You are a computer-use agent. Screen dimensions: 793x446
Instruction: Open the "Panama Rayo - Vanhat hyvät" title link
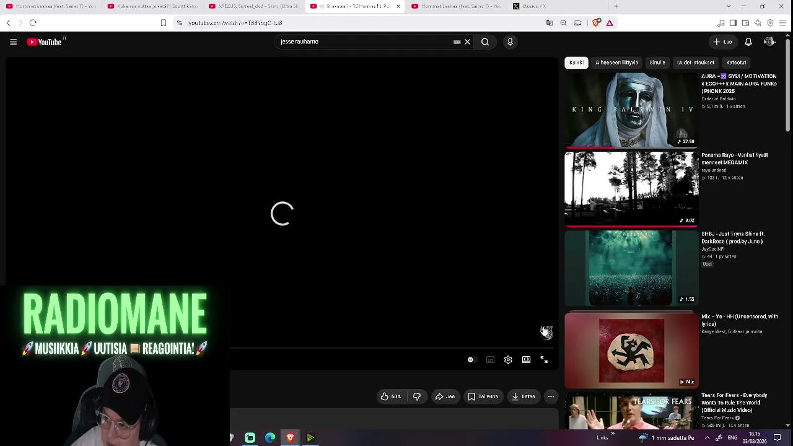tap(735, 159)
